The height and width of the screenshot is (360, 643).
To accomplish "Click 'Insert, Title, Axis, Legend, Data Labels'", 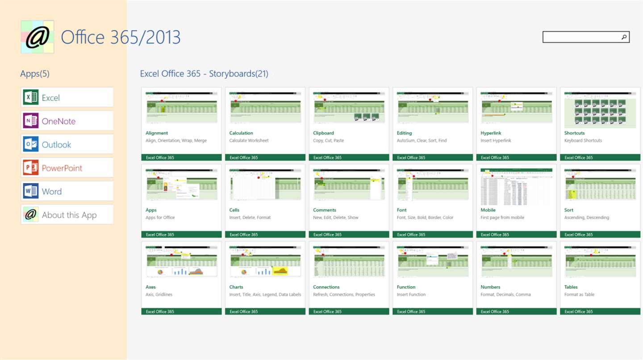I will 265,295.
